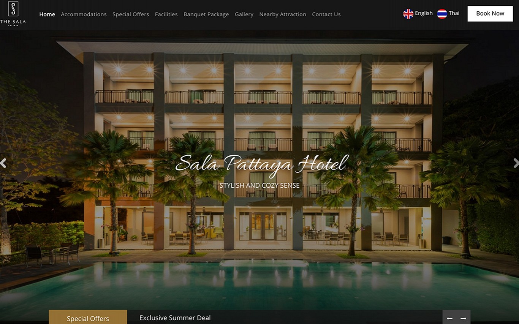Viewport: 519px width, 324px height.
Task: Go to the Special Offers menu item
Action: coord(131,14)
